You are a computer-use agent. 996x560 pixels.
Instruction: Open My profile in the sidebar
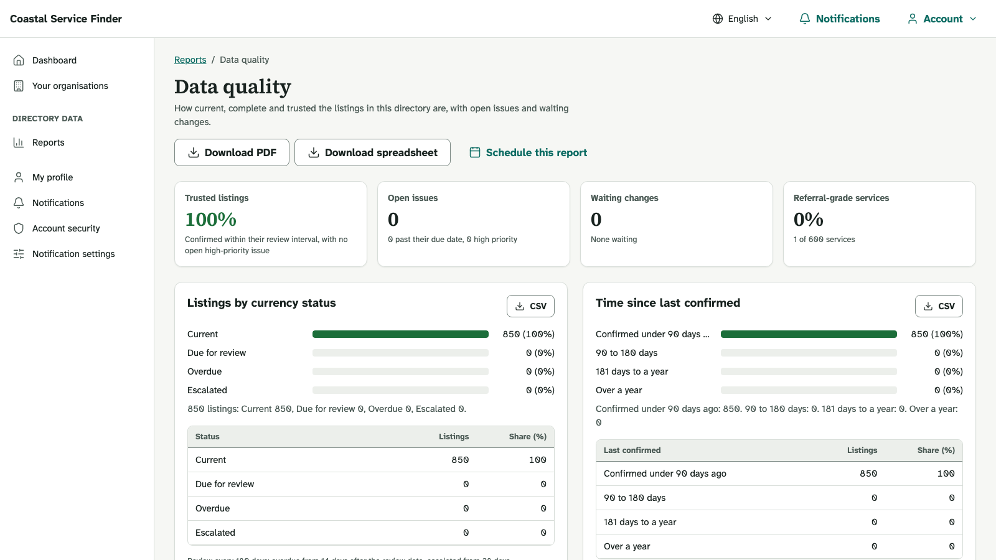[77, 177]
